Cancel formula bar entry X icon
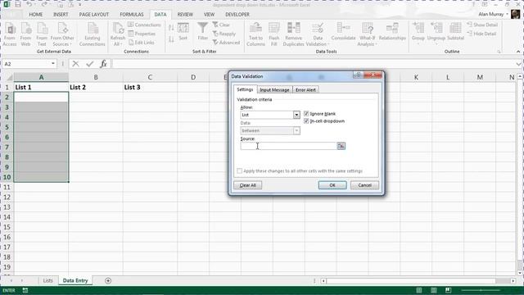This screenshot has width=524, height=295. [x=75, y=64]
